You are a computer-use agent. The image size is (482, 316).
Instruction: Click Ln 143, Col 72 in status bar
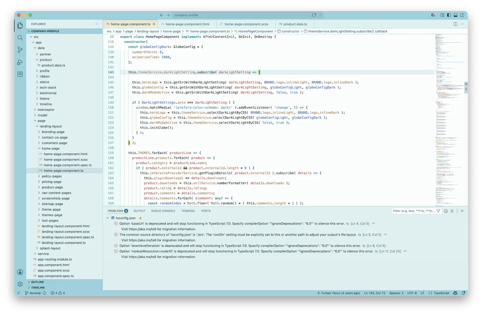pyautogui.click(x=375, y=293)
